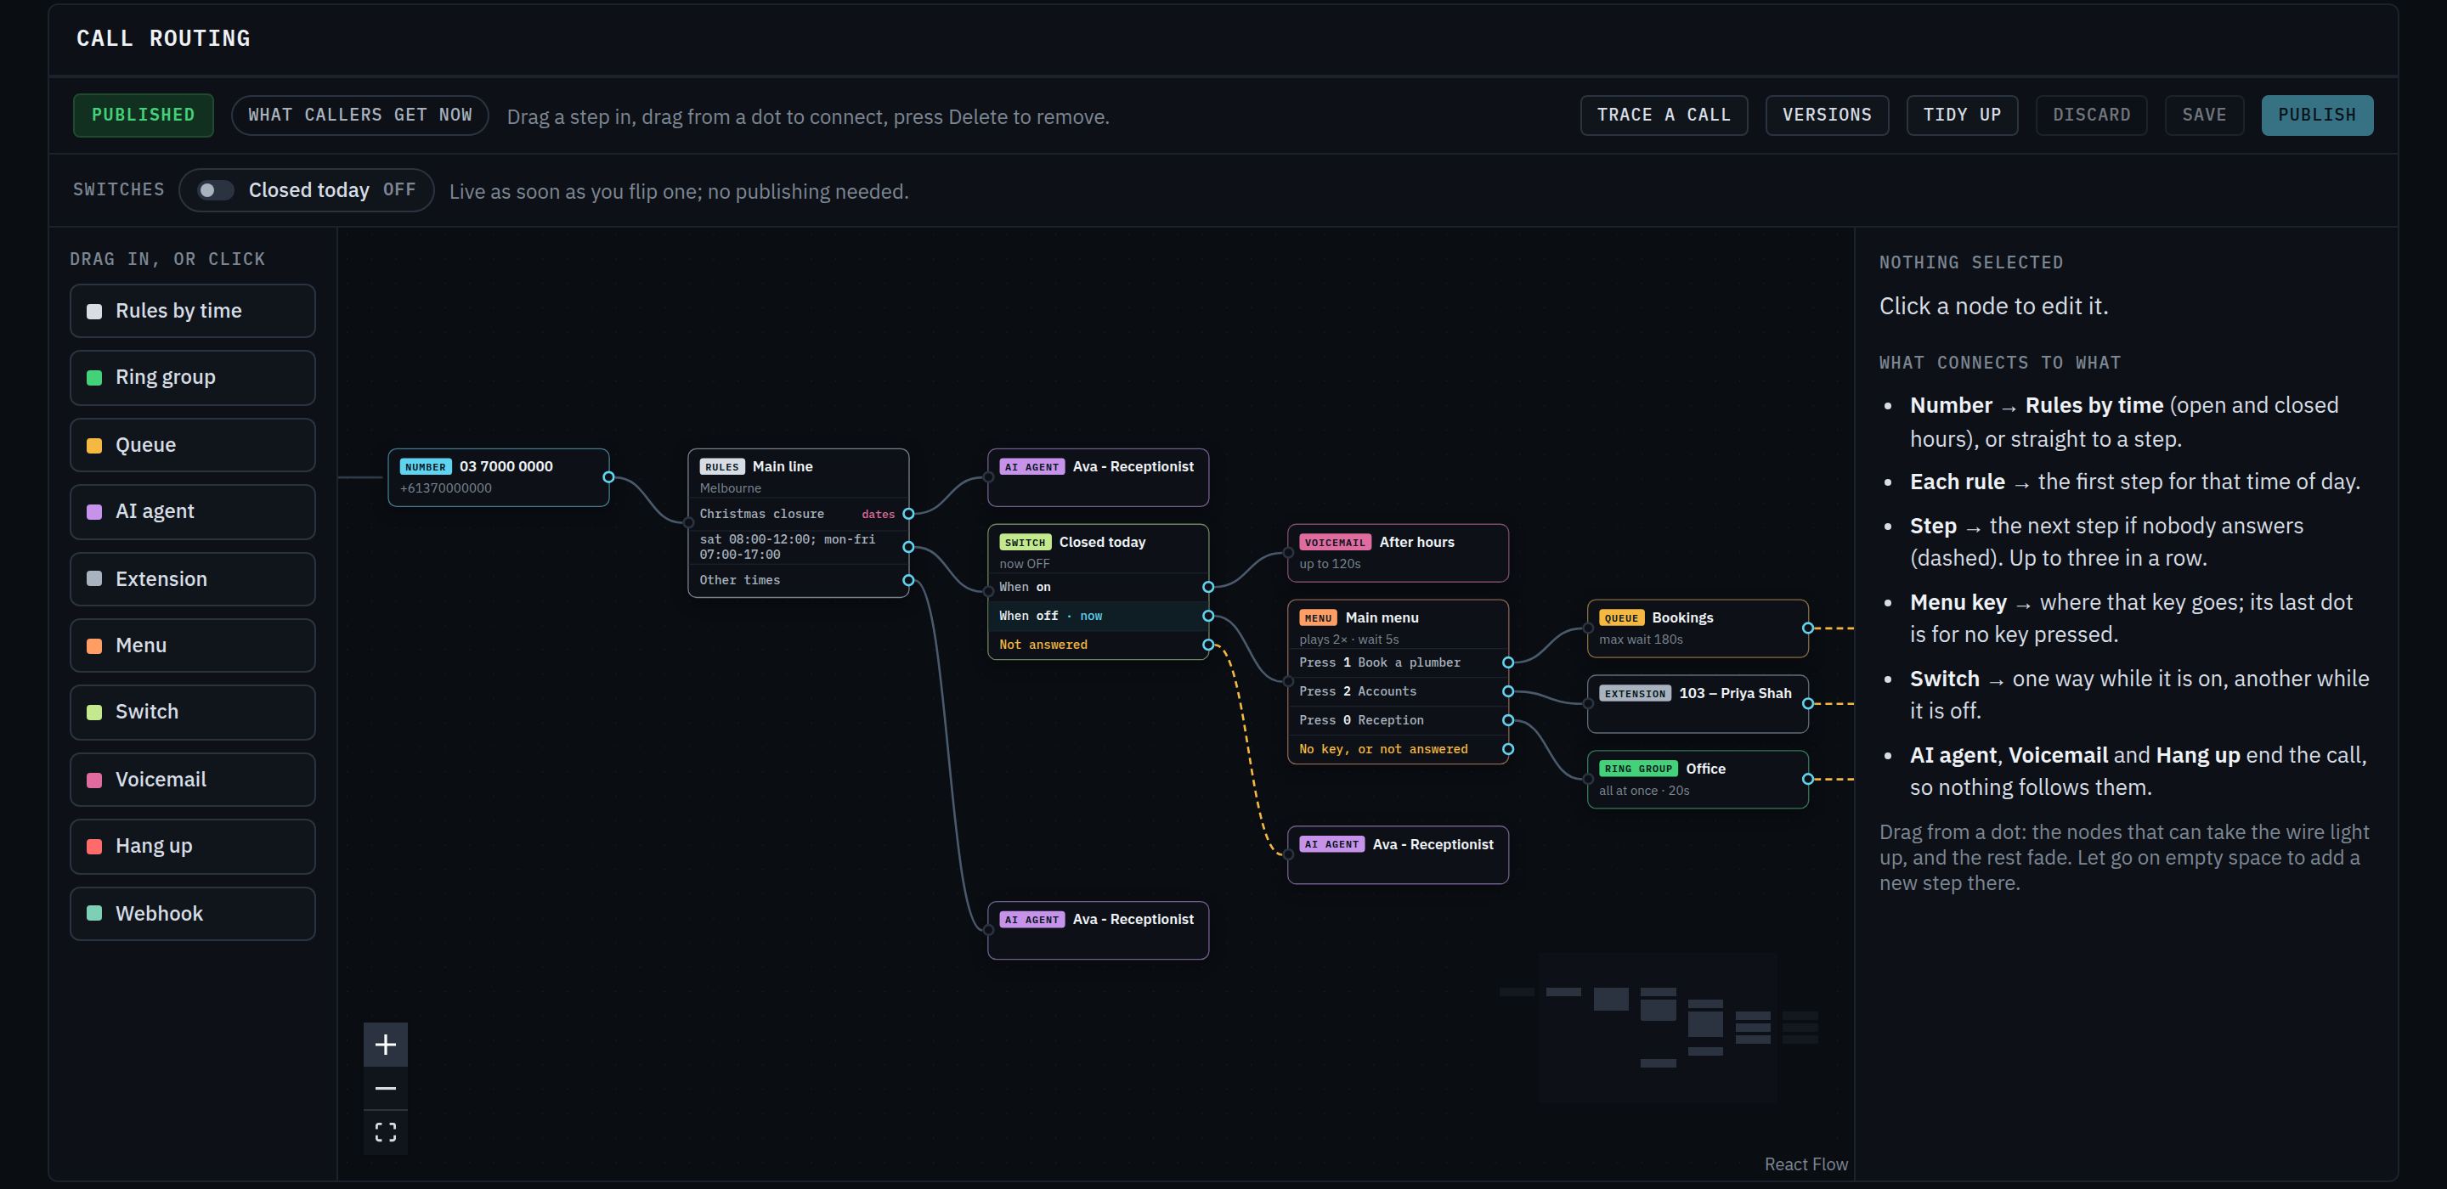The image size is (2447, 1189).
Task: Click the Not answered output dot
Action: [x=1208, y=645]
